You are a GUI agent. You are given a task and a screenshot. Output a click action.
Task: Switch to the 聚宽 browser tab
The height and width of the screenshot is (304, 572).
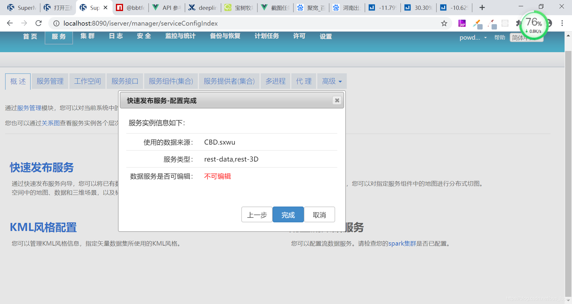311,8
